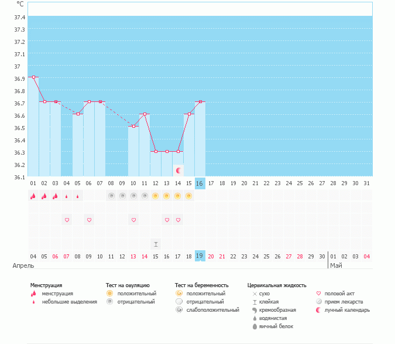Click the lunar calendar moon icon in chart
This screenshot has height=344, width=395.
coord(178,170)
